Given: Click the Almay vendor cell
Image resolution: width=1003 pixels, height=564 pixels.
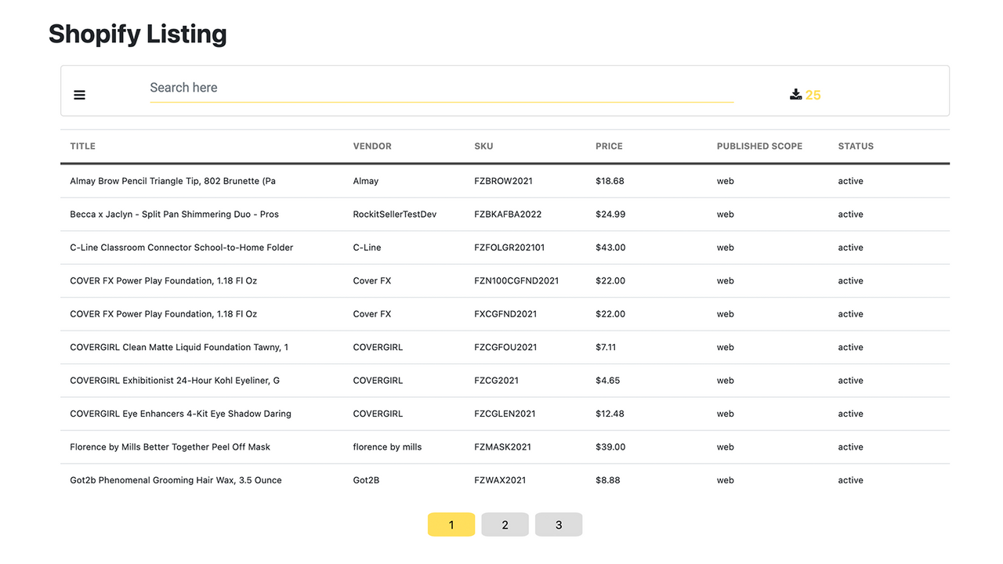Looking at the screenshot, I should (x=366, y=181).
